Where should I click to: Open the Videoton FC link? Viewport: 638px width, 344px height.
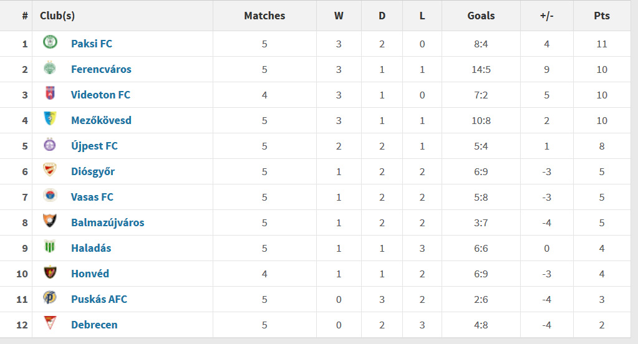click(x=100, y=95)
